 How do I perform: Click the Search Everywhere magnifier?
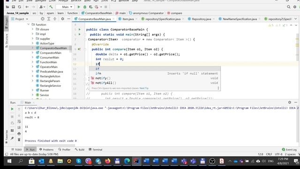[x=289, y=7]
